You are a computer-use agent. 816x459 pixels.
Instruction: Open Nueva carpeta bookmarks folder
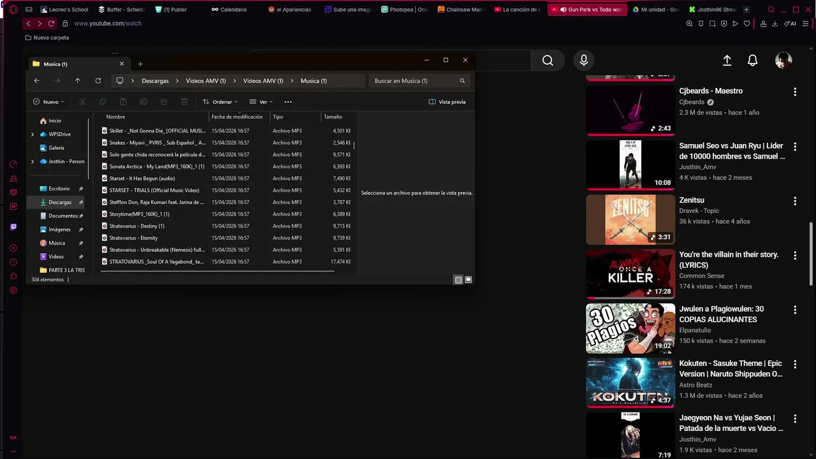[47, 38]
